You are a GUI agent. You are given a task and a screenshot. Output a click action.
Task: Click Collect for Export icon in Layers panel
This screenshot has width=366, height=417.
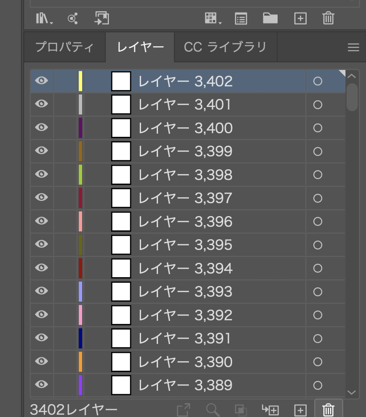(x=183, y=410)
